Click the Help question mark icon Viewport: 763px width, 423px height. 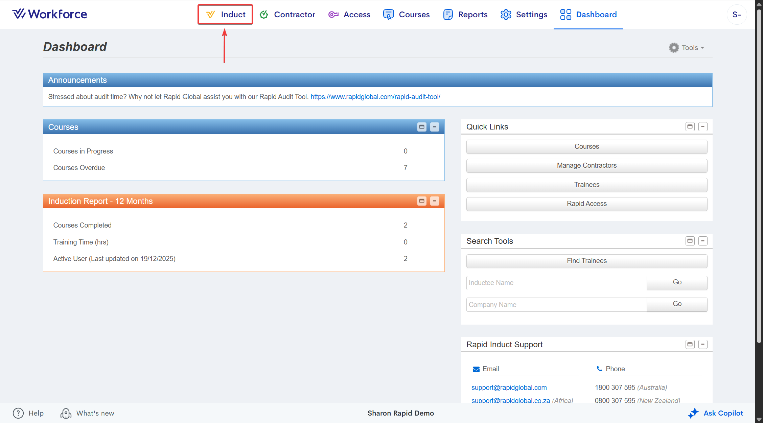[18, 413]
